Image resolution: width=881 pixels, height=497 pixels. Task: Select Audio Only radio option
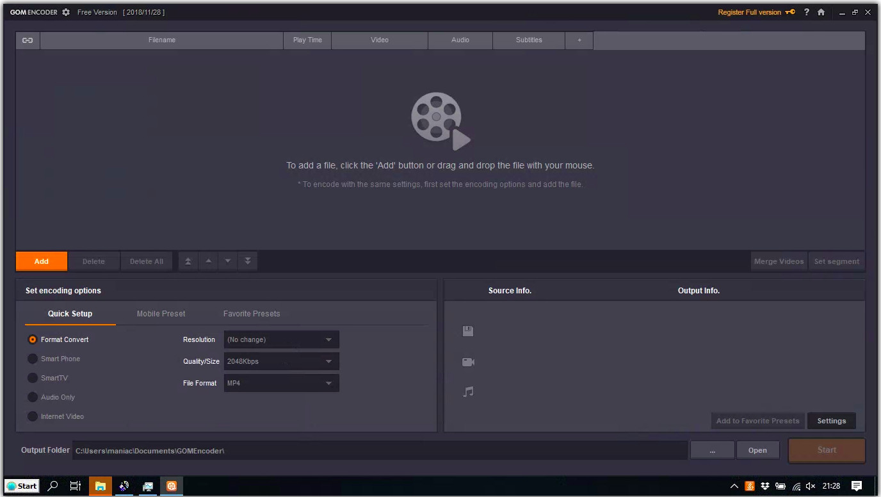pos(33,397)
